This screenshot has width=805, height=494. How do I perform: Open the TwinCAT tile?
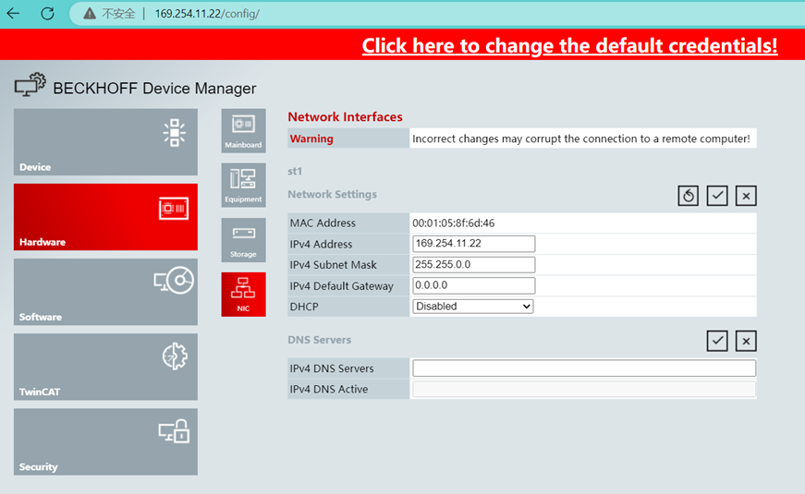click(x=105, y=367)
